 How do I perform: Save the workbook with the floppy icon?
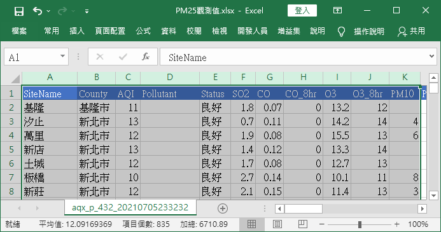[x=19, y=11]
